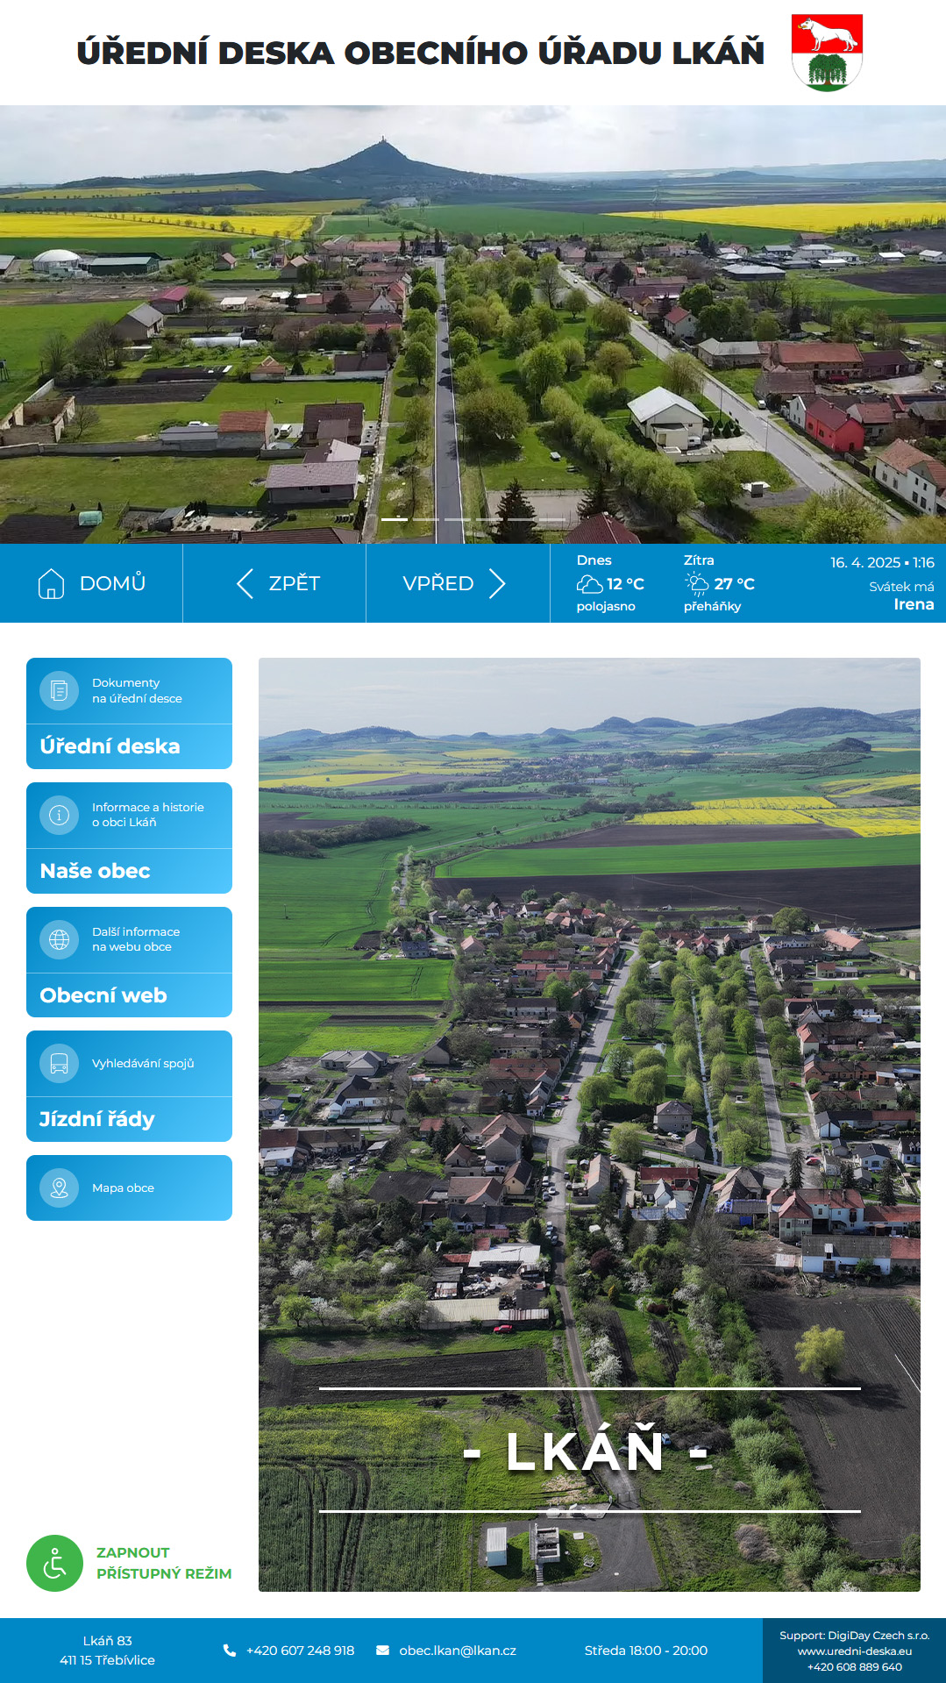
Task: Click the info icon on the Naše obec tile
Action: (x=59, y=815)
